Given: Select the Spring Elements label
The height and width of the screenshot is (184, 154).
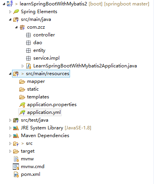Looking at the screenshot, I should pos(39,12).
